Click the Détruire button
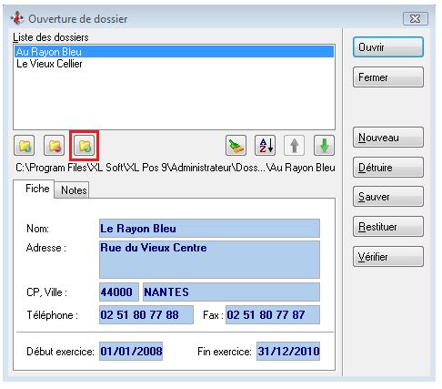The image size is (442, 389). point(388,167)
